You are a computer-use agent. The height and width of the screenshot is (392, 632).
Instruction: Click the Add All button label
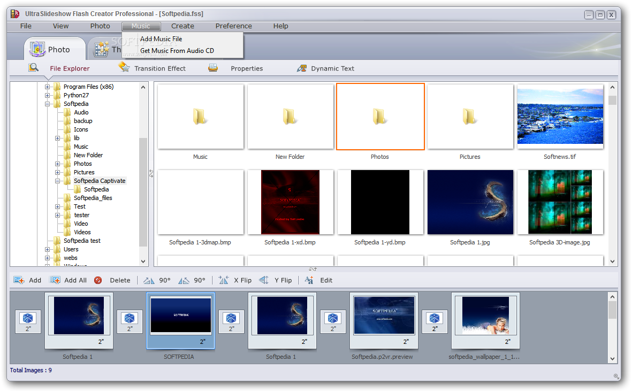(x=75, y=280)
